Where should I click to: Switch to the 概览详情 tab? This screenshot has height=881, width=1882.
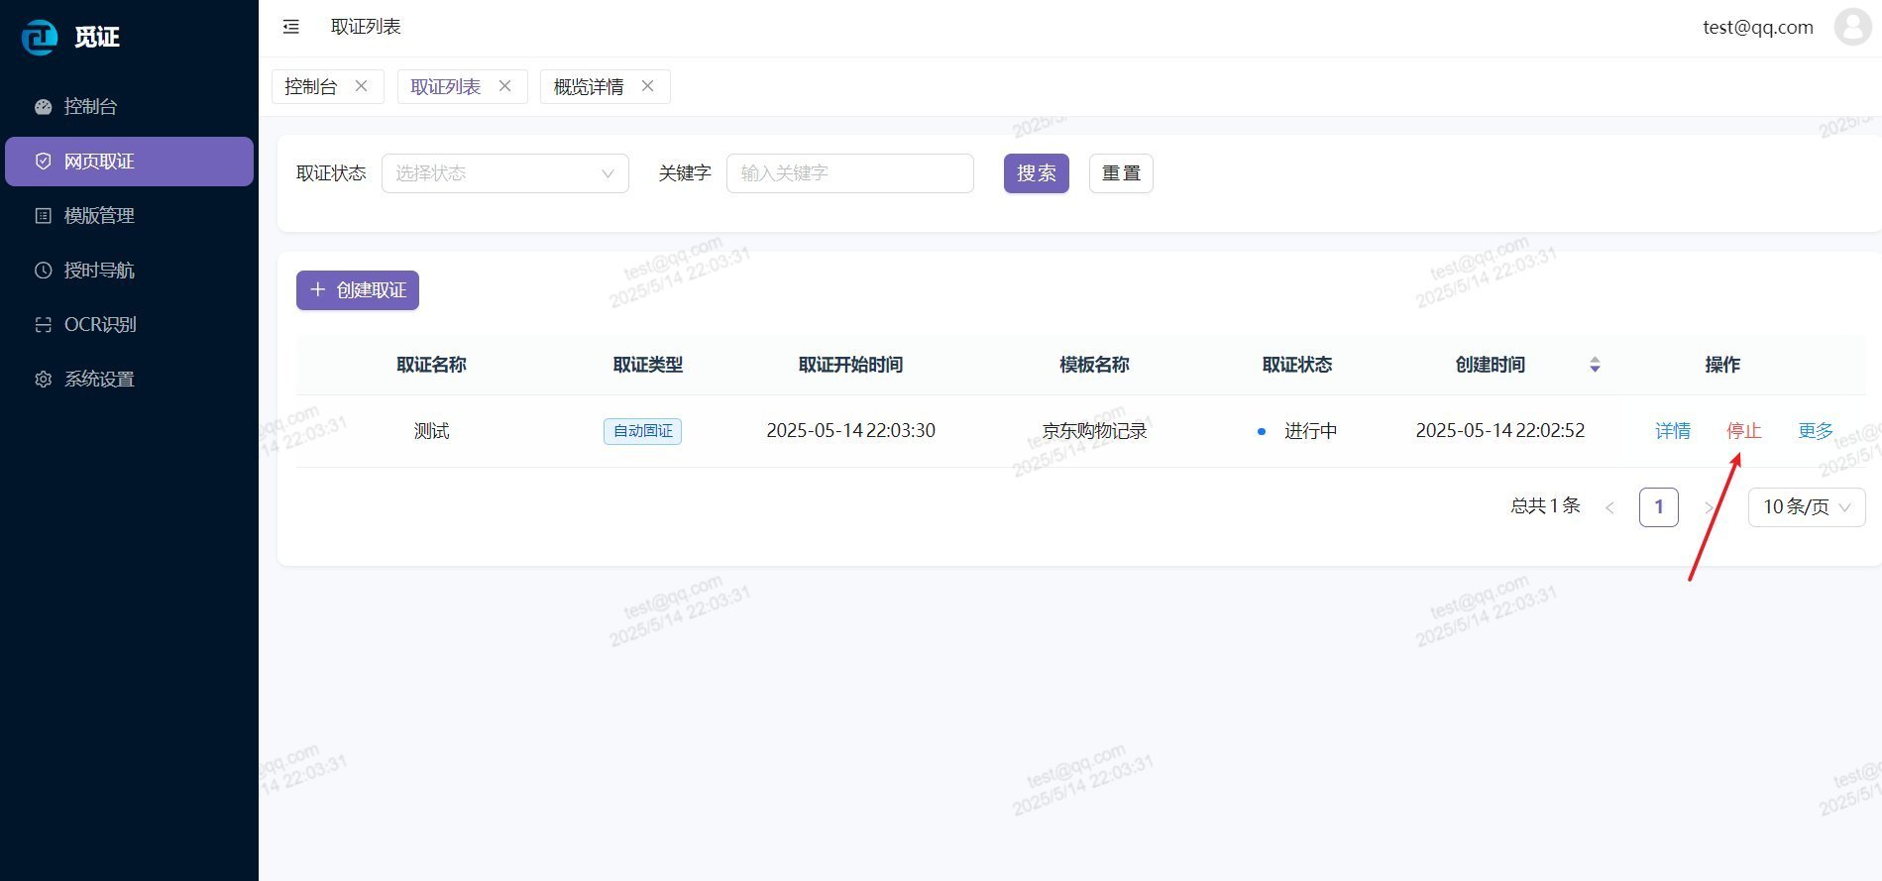coord(589,87)
